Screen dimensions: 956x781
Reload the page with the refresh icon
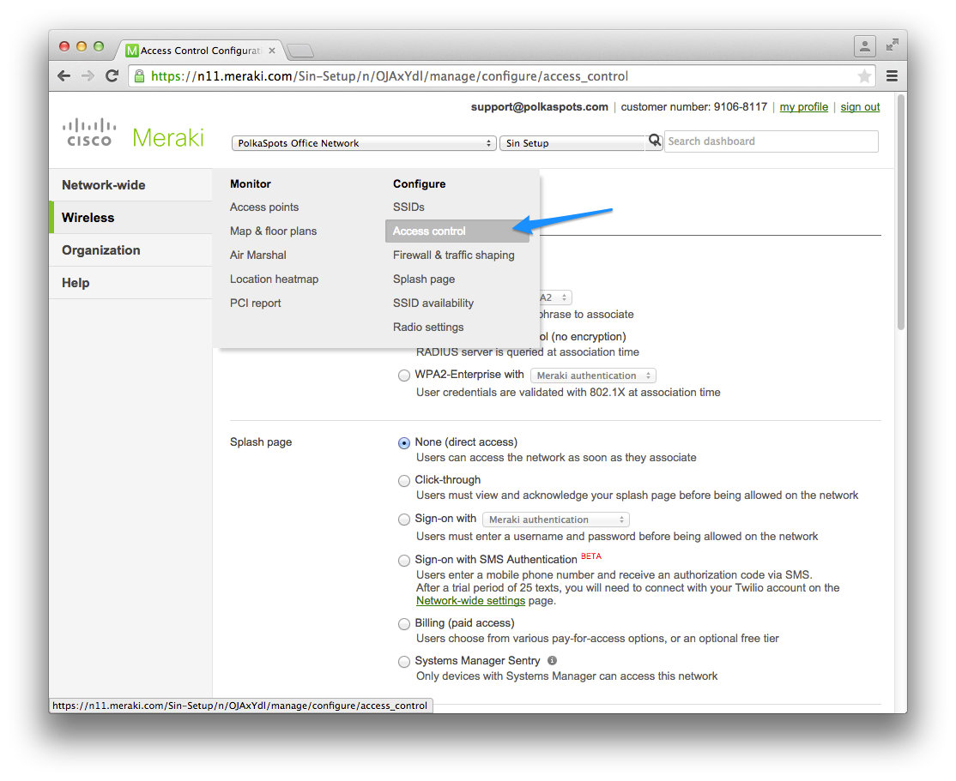112,76
